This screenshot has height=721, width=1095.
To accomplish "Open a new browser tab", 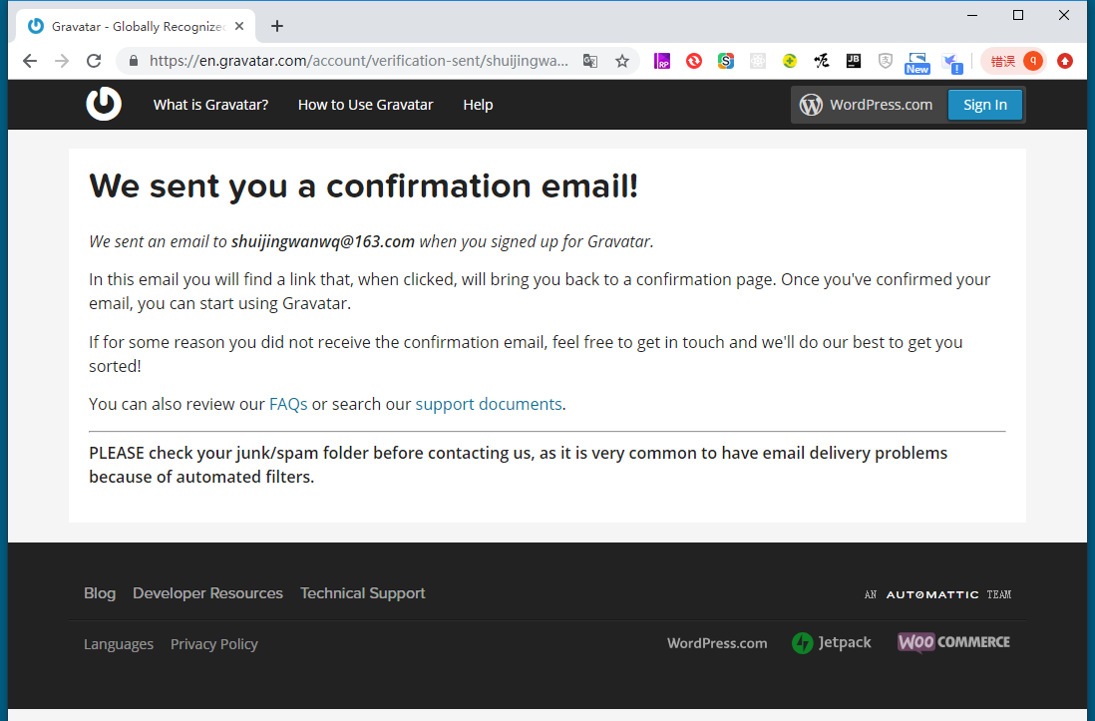I will 277,26.
